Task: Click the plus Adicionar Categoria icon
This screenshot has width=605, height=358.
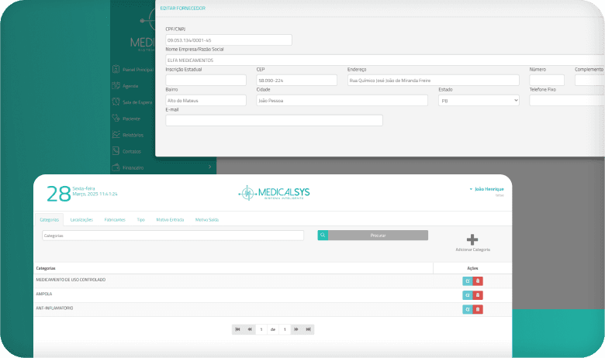Action: [x=472, y=239]
